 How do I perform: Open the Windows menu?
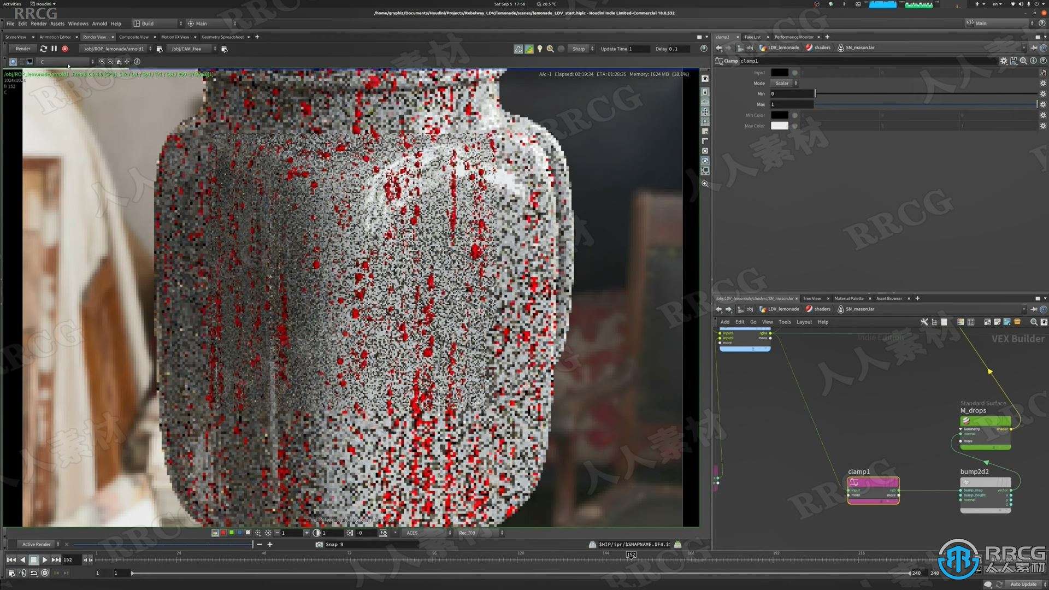[x=78, y=23]
